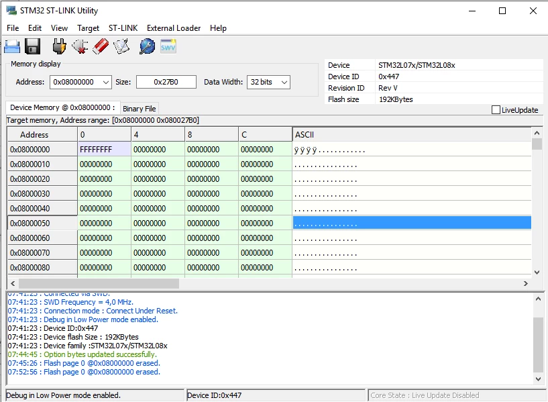Screen dimensions: 548x402
Task: Disconnect from target toolbar icon
Action: [80, 46]
